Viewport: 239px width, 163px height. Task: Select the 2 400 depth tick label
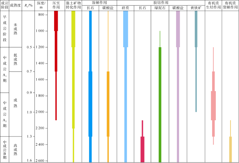click(40, 144)
